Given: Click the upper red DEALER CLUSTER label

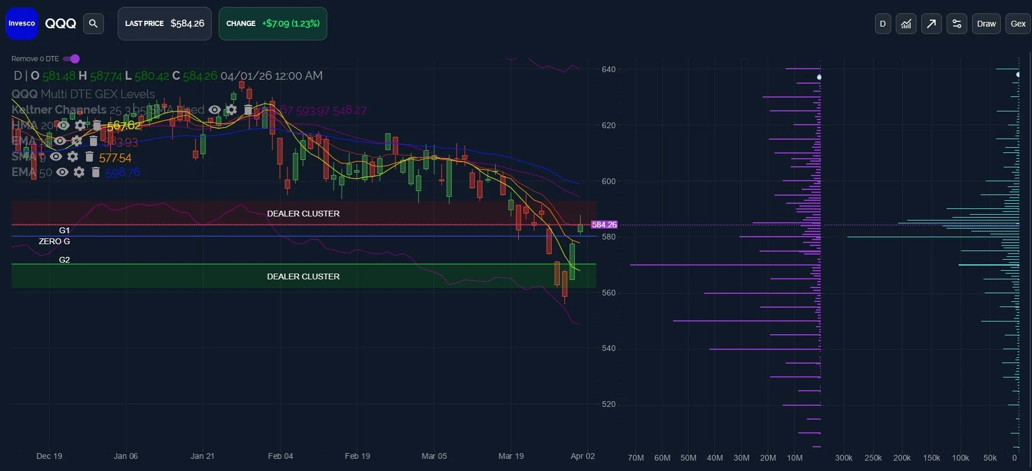Looking at the screenshot, I should point(303,214).
